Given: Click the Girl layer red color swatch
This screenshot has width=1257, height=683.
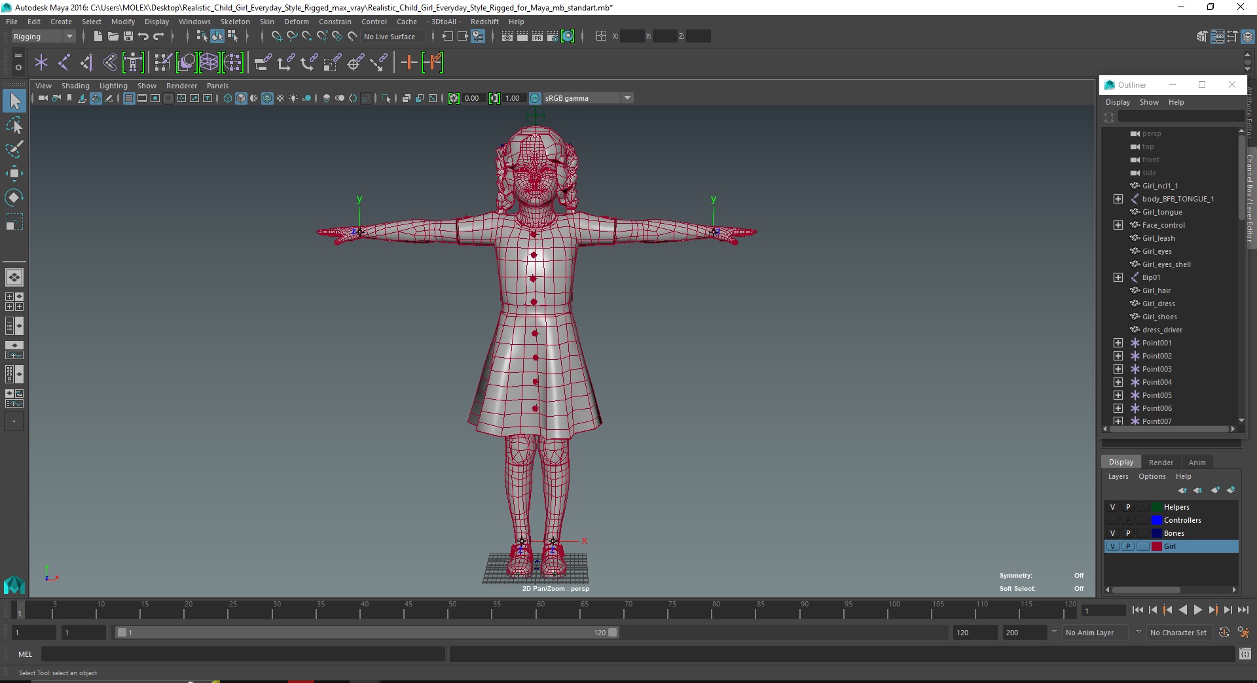Looking at the screenshot, I should pyautogui.click(x=1157, y=546).
